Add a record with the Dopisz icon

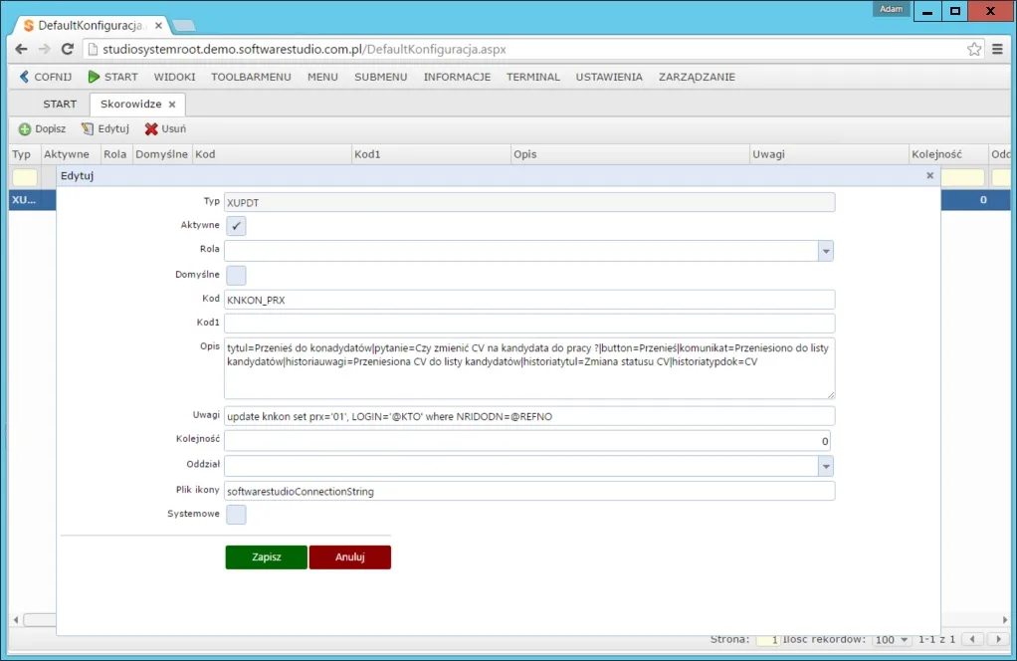tap(25, 129)
